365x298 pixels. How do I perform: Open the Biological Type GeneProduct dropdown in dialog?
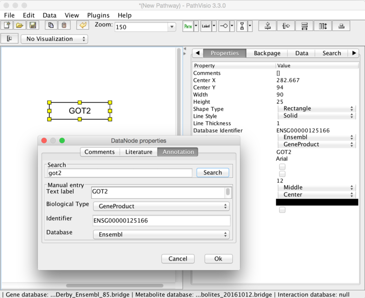click(x=161, y=206)
